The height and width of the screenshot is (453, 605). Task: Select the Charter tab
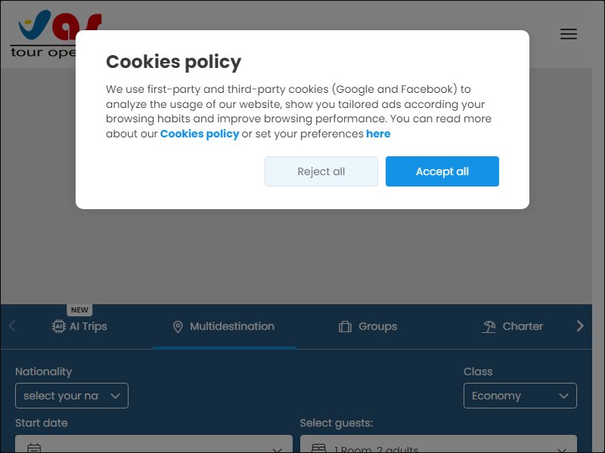(513, 327)
